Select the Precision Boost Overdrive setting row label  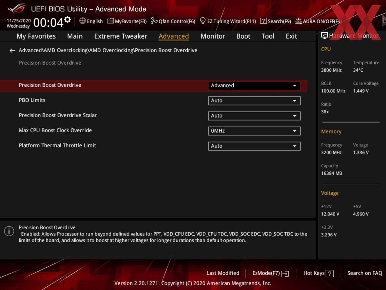50,85
